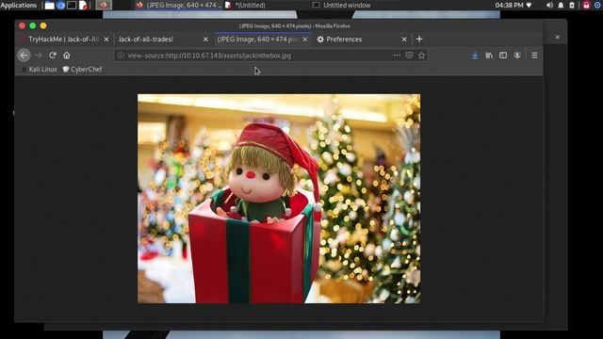
Task: Close the TryHackMe Jack-of-All tab
Action: pyautogui.click(x=106, y=40)
